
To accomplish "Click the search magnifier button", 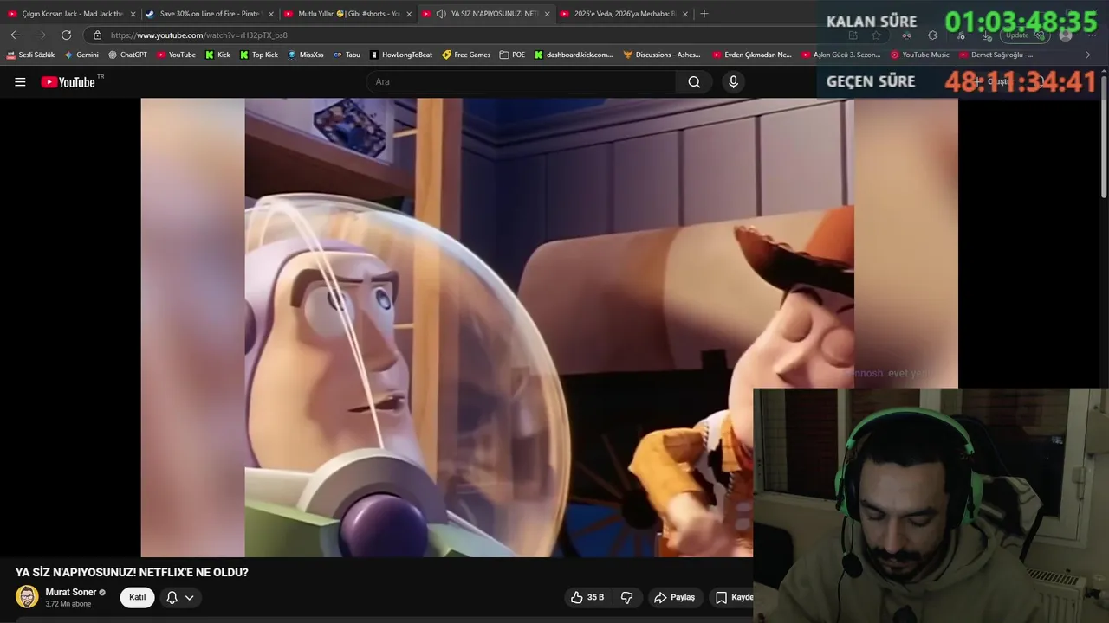I will pos(694,82).
